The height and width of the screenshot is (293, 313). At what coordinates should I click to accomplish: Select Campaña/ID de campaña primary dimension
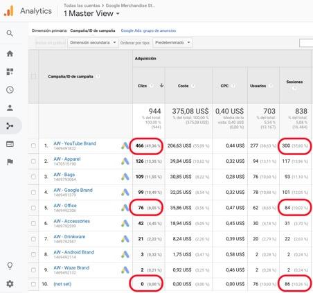click(93, 30)
